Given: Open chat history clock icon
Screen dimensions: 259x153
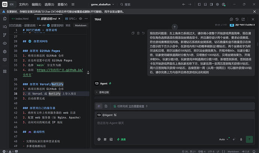Looking at the screenshot, I should tap(237, 19).
